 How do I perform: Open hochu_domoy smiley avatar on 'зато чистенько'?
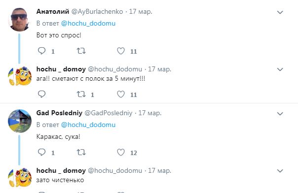pyautogui.click(x=20, y=177)
